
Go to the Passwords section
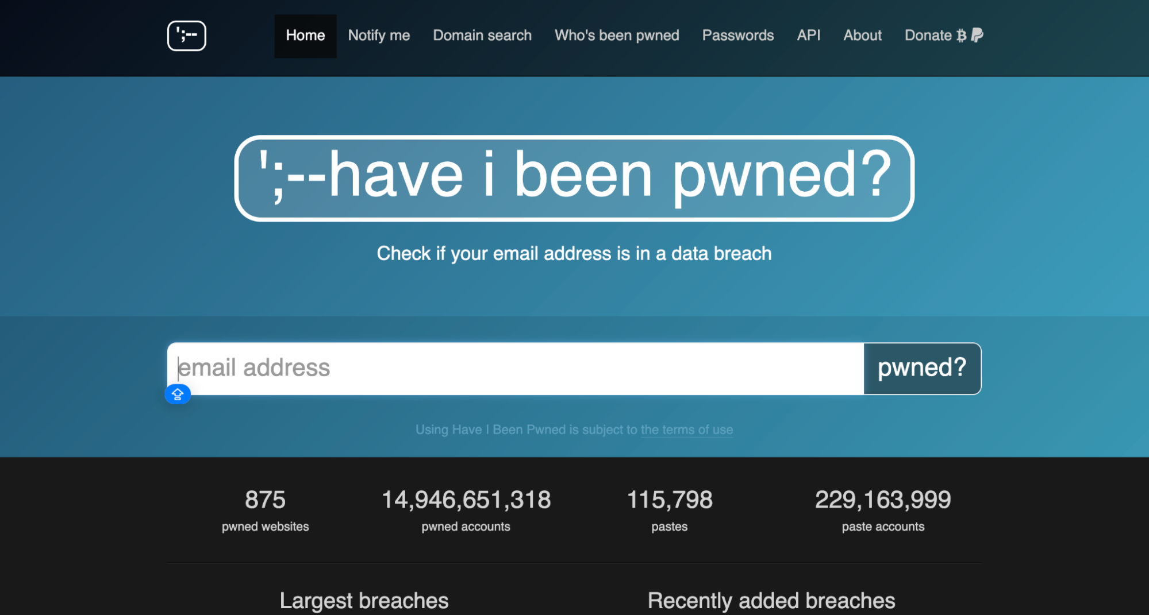[x=737, y=36]
